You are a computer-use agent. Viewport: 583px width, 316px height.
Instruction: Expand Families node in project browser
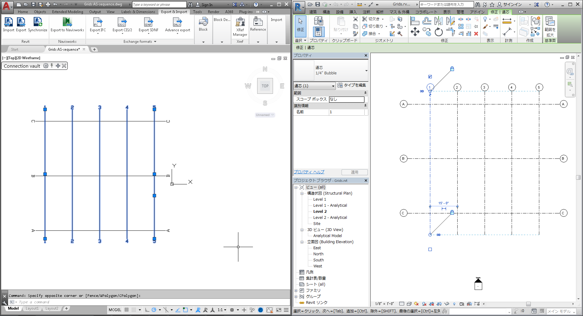coord(296,291)
